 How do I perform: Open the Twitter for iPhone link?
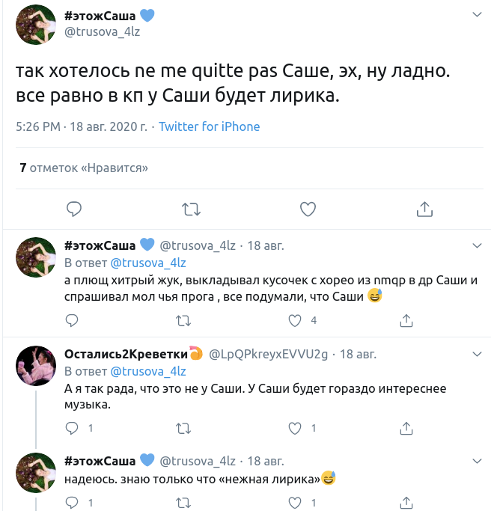[209, 126]
